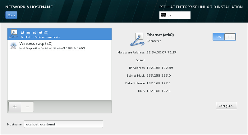This screenshot has height=135, width=248.
Task: Click the large Ethernet icon in details pane
Action: point(137,39)
